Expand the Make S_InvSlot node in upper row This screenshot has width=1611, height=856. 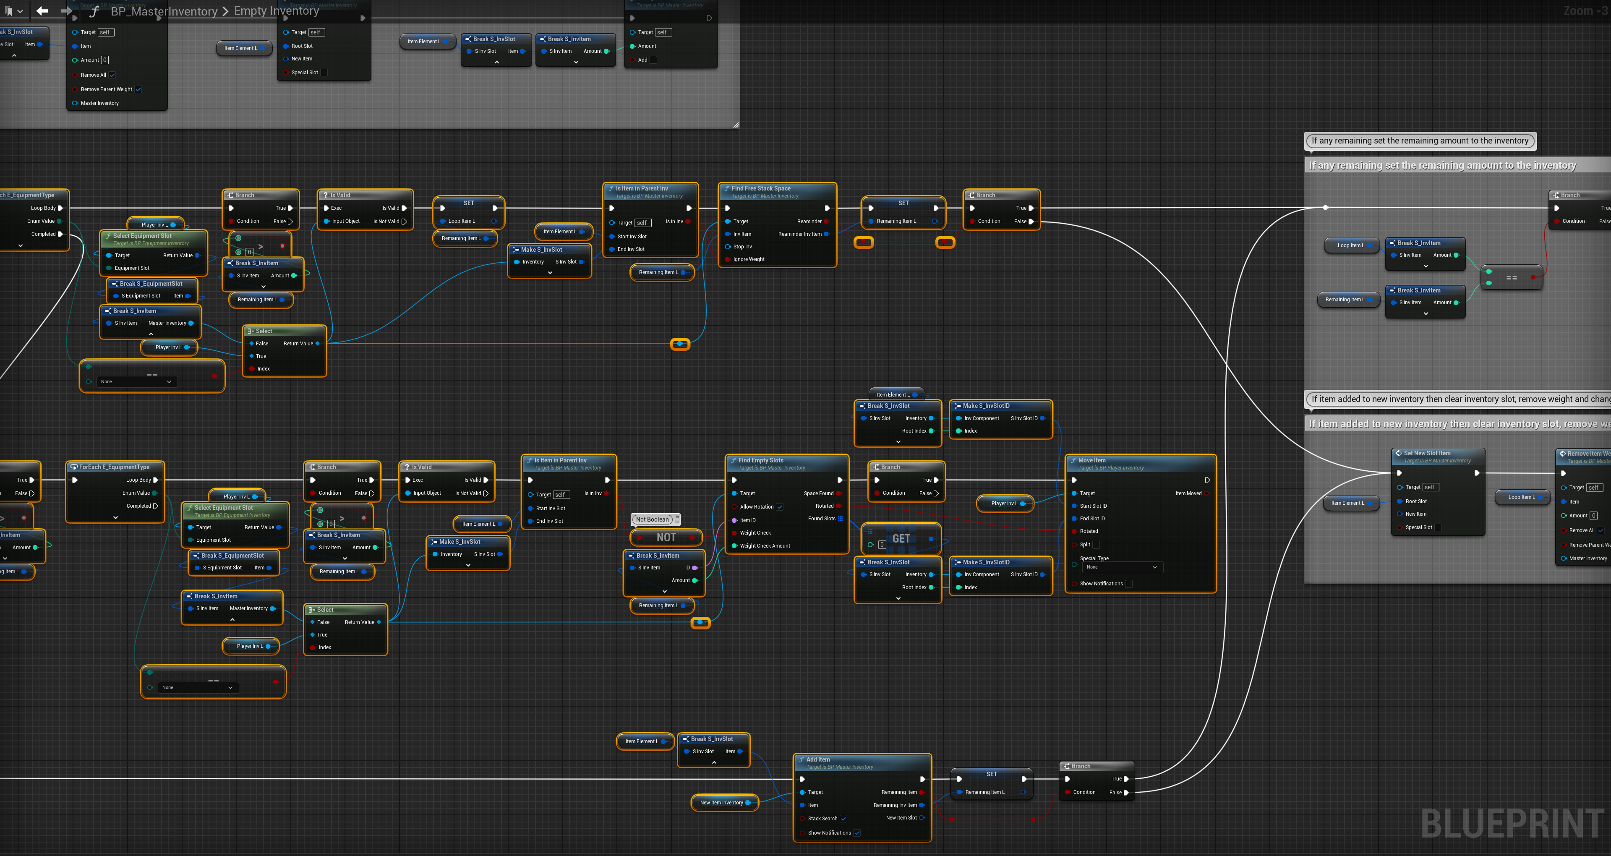click(550, 273)
